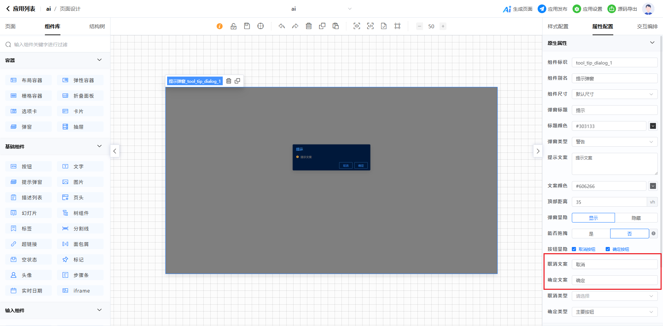Uncheck the 取消按钮 checkbox
Image resolution: width=663 pixels, height=326 pixels.
[x=574, y=249]
